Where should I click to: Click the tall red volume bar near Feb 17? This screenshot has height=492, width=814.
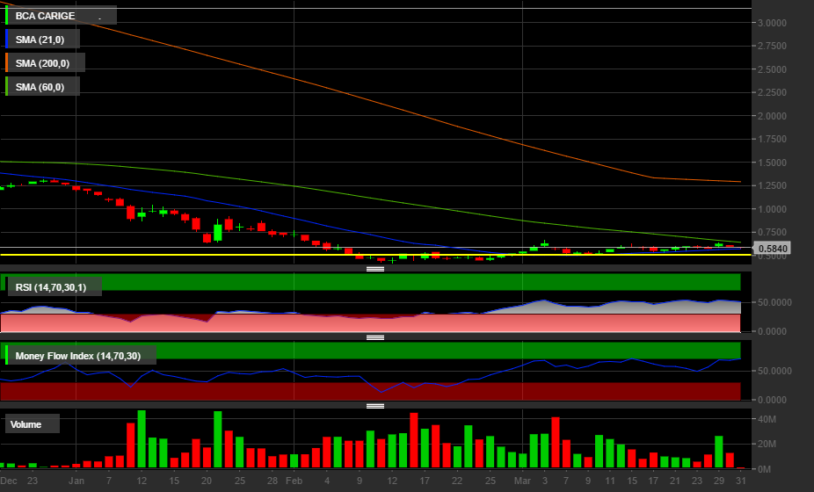click(414, 441)
